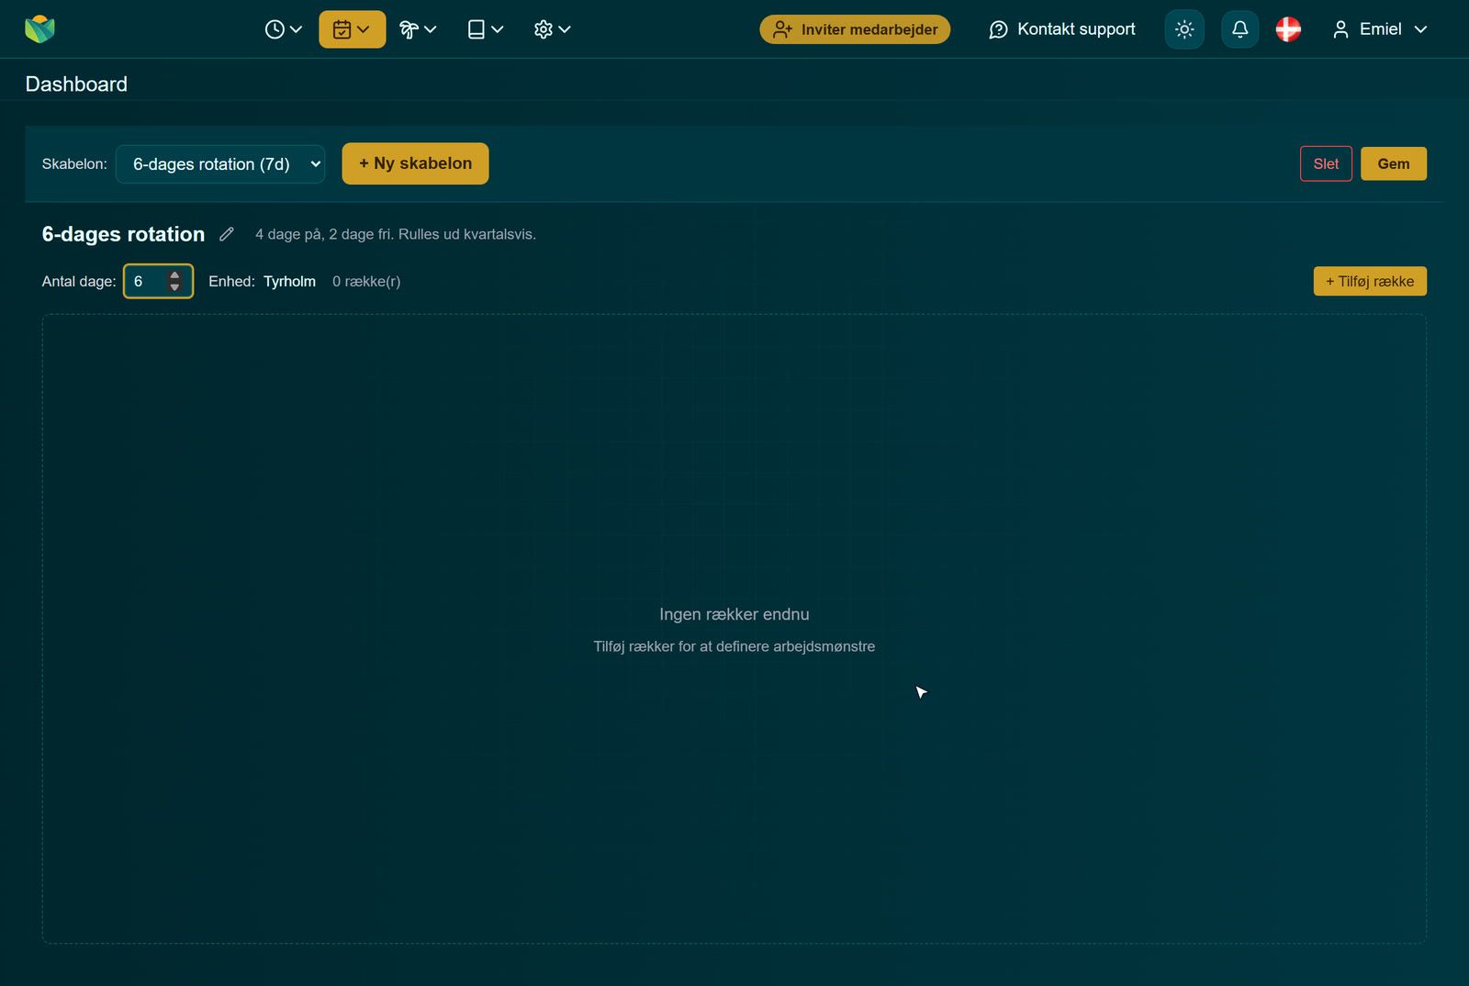1469x986 pixels.
Task: Open the book/handbook menu
Action: (x=486, y=29)
